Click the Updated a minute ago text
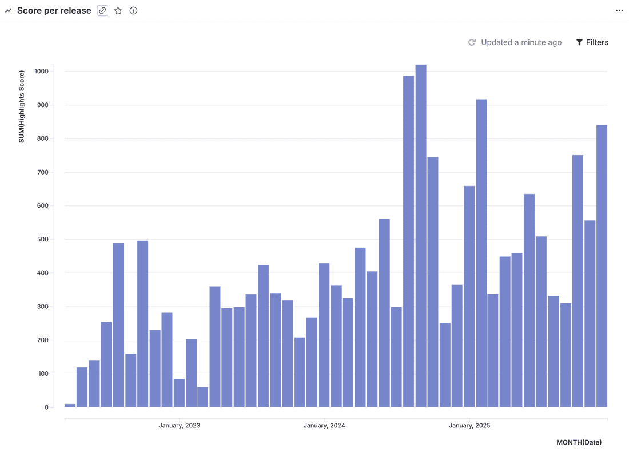 point(521,42)
